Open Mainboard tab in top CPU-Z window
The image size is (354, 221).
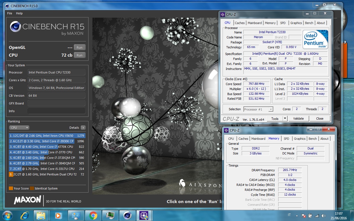(x=255, y=23)
